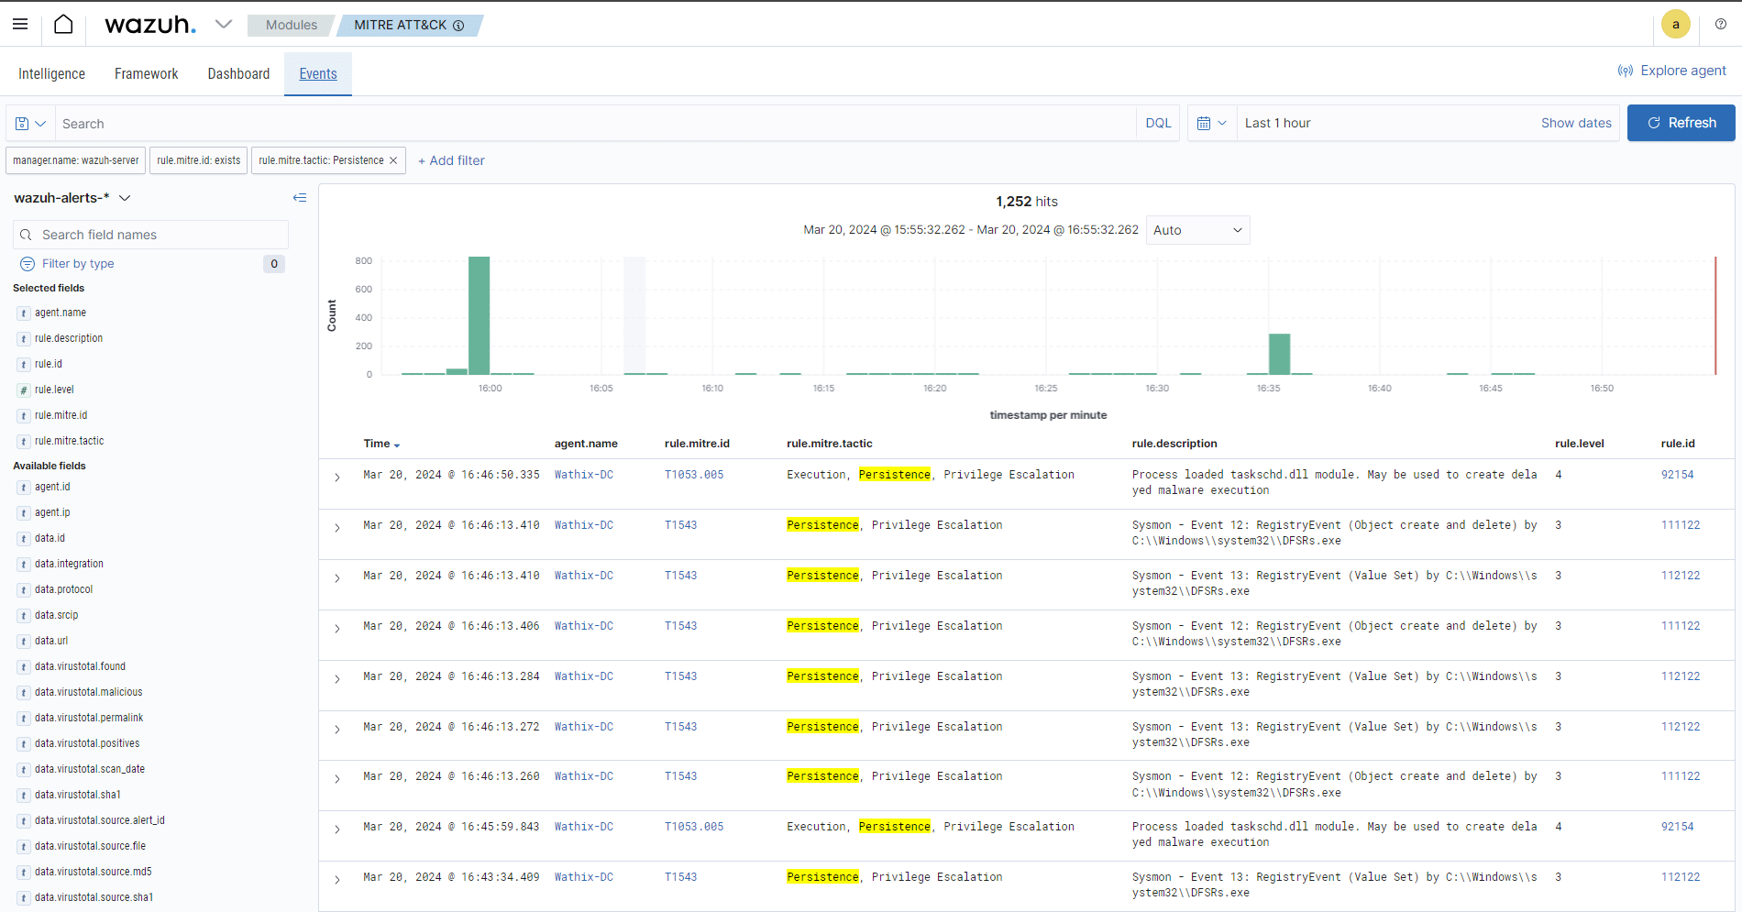This screenshot has width=1742, height=912.
Task: Open rule id 92154 link in first row
Action: pyautogui.click(x=1677, y=475)
